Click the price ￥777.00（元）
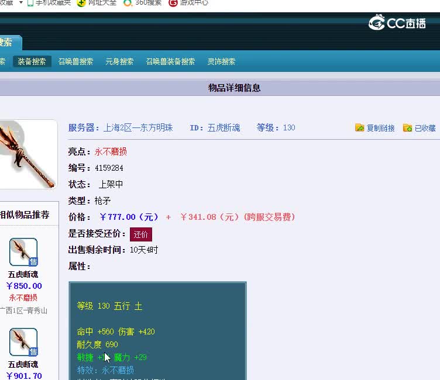The width and height of the screenshot is (440, 380). pos(129,217)
